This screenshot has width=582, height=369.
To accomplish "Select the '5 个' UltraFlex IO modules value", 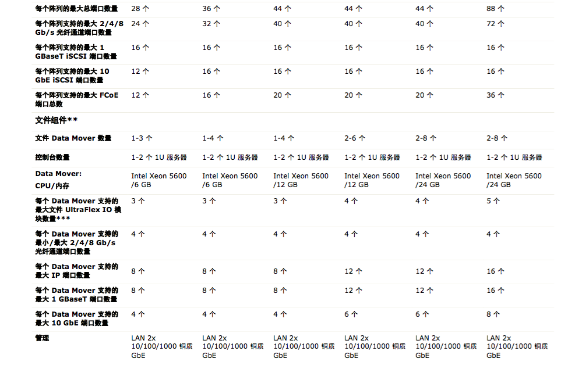I will [493, 201].
